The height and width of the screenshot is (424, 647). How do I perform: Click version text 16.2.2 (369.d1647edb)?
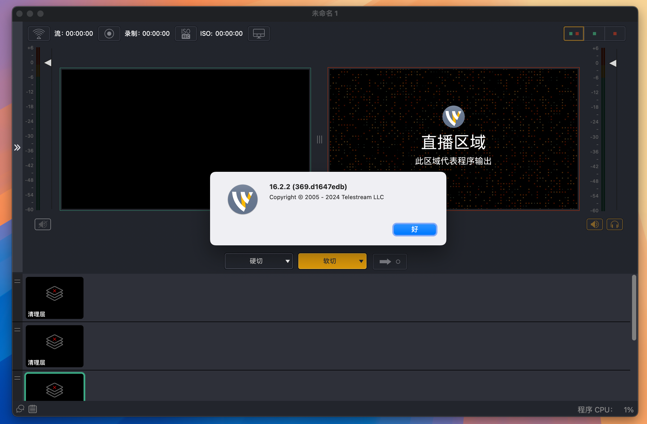tap(308, 187)
